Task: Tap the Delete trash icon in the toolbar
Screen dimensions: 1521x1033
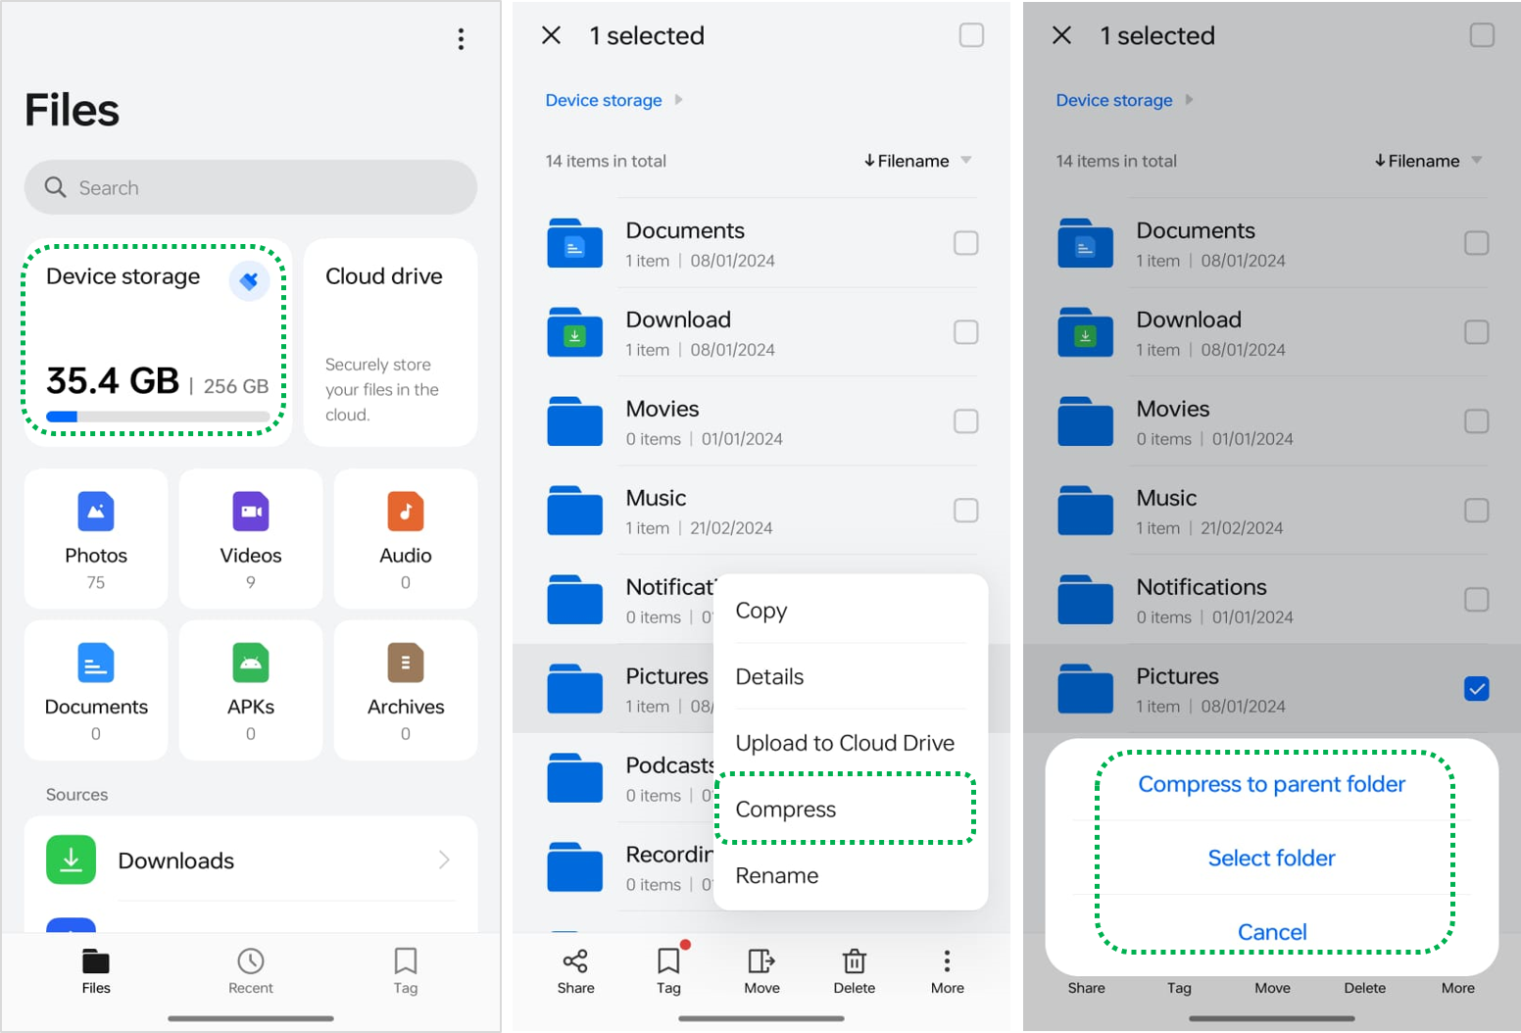Action: click(x=854, y=970)
